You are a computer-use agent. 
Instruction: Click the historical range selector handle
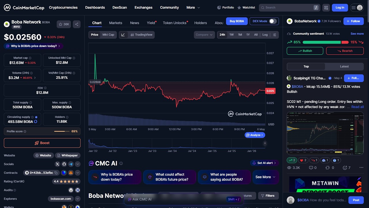click(265, 143)
